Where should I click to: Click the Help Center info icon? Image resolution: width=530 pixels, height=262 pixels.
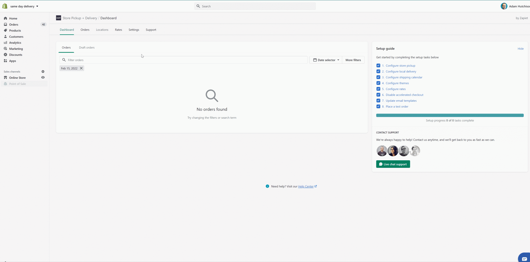coord(267,186)
